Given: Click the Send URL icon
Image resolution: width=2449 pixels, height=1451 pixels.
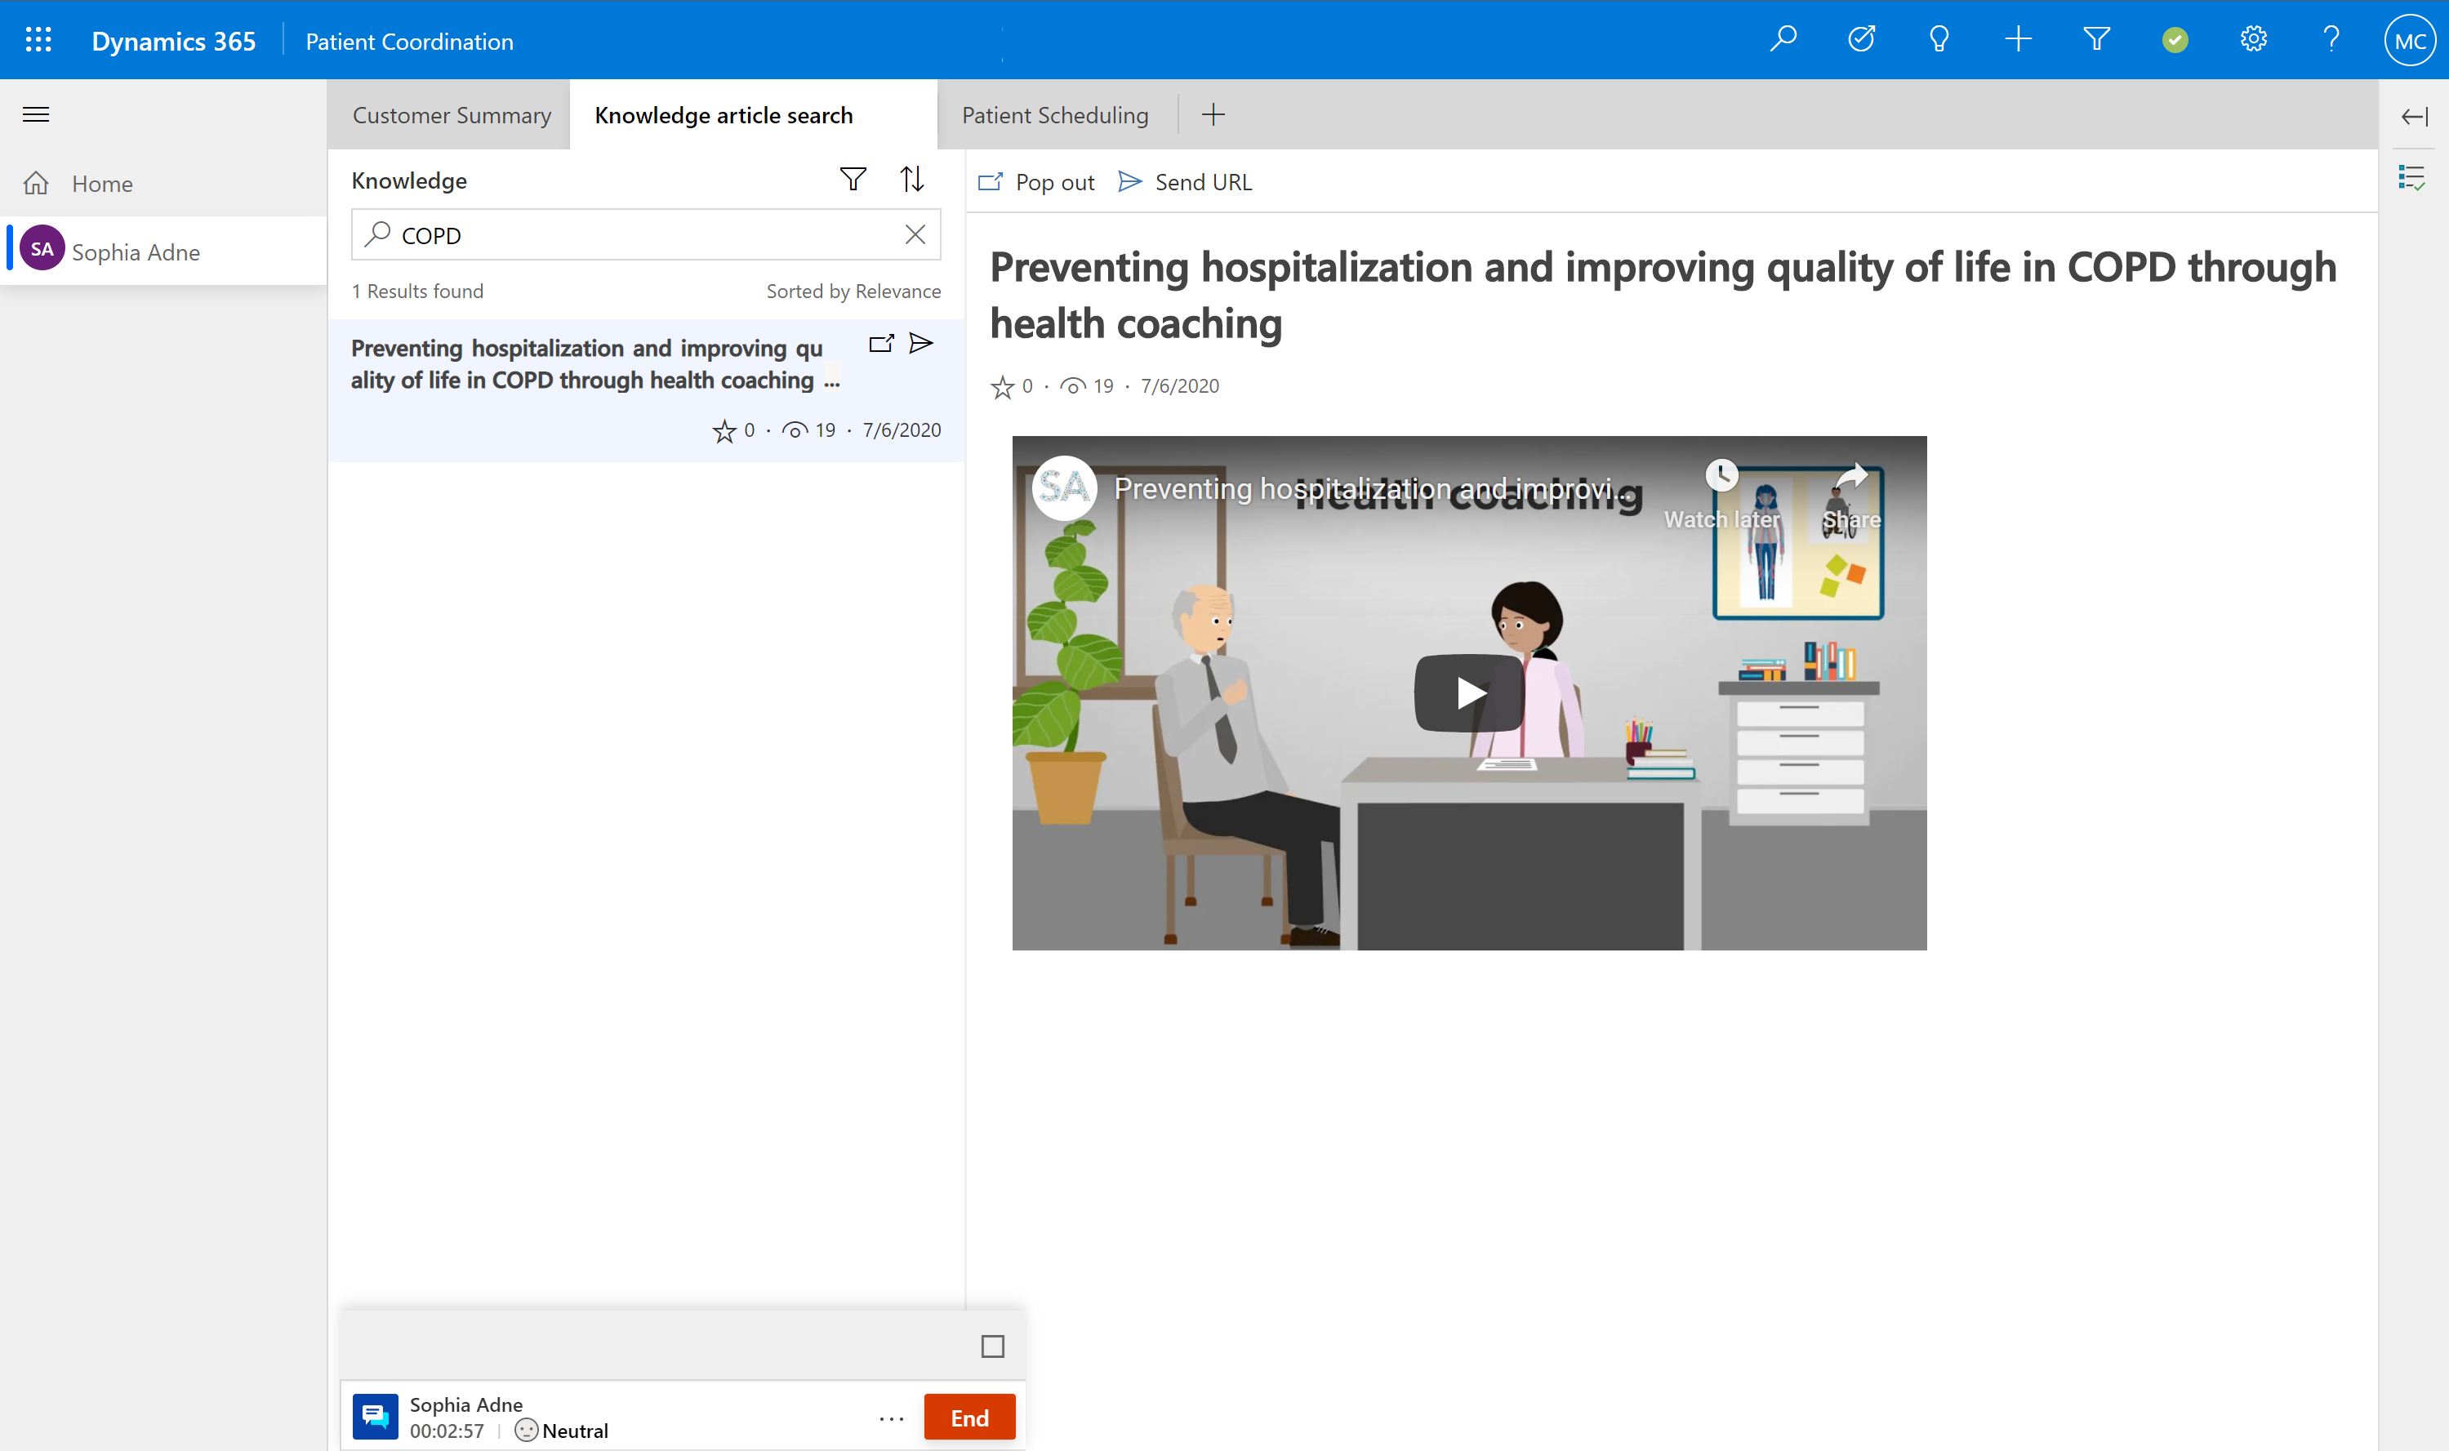Looking at the screenshot, I should 1129,181.
